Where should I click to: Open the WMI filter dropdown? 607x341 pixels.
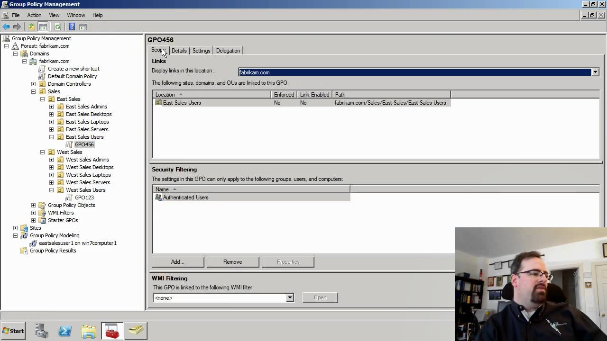click(x=290, y=298)
